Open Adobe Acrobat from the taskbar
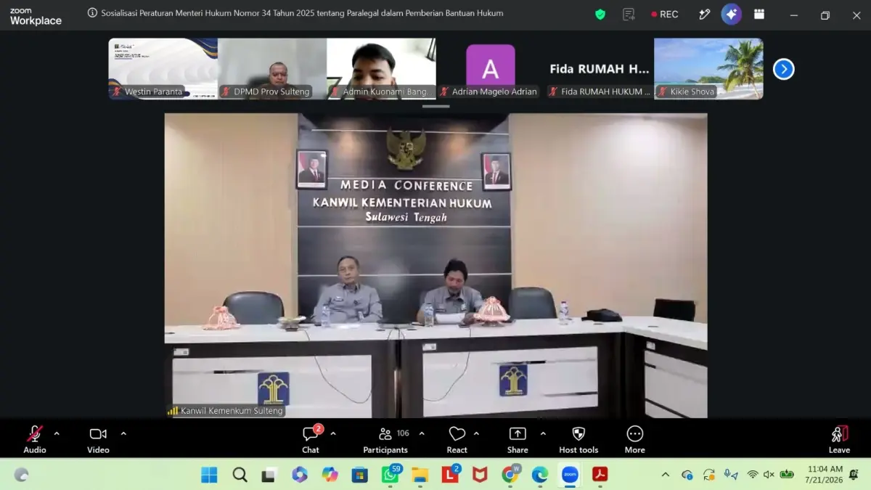 [x=600, y=475]
